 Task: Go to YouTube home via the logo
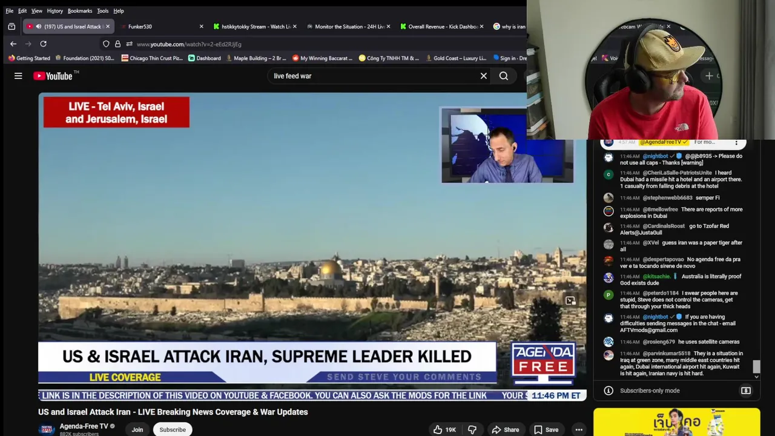tap(53, 76)
